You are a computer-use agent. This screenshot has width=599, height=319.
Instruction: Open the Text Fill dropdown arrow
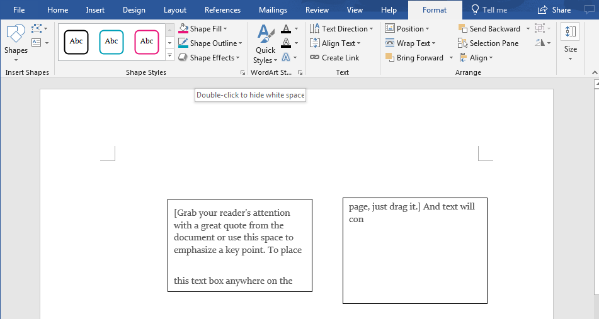pos(297,29)
